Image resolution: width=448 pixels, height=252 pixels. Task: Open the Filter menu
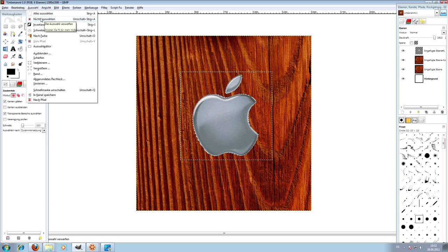[104, 7]
